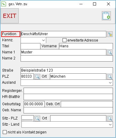Click the Sitz Ort input field
116x138 pixels.
pos(78,118)
